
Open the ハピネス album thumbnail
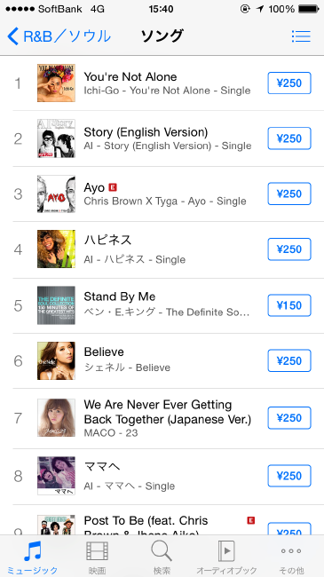[56, 249]
